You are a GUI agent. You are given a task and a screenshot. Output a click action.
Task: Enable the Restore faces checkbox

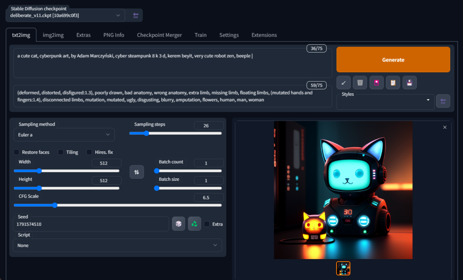click(x=17, y=152)
